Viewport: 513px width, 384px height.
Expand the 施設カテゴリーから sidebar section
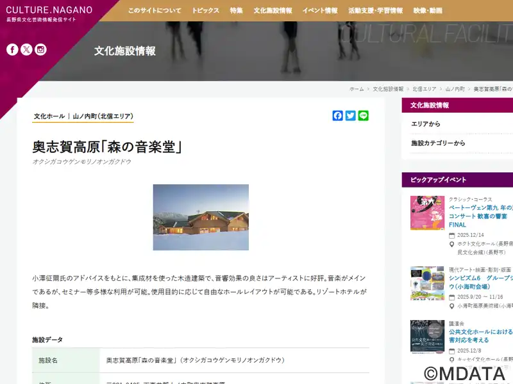click(x=438, y=143)
